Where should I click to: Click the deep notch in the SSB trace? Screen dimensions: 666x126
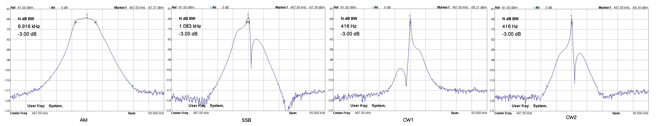pos(251,68)
